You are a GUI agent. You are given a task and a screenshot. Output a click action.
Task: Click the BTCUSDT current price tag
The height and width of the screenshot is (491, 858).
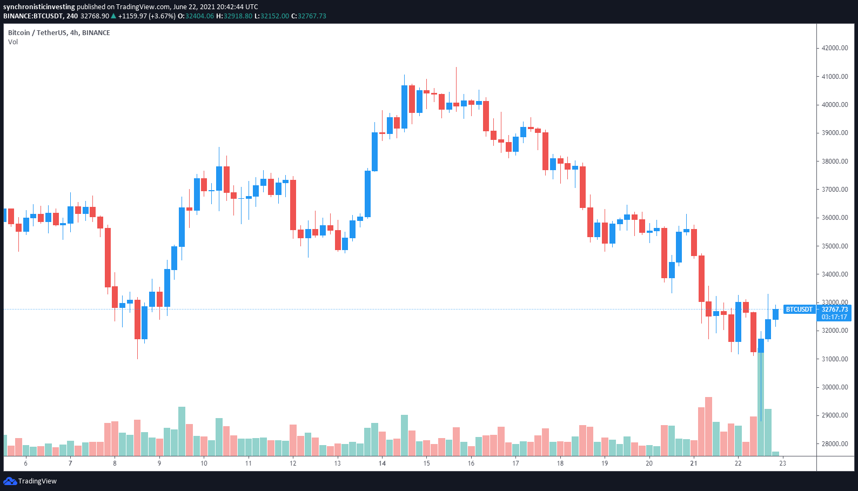799,310
